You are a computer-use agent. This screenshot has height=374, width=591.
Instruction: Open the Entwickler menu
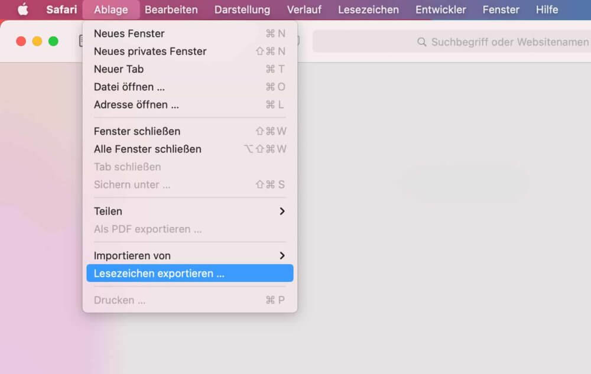click(x=441, y=9)
